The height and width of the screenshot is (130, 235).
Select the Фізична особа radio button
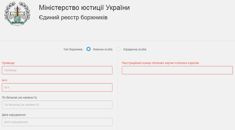pos(88,49)
